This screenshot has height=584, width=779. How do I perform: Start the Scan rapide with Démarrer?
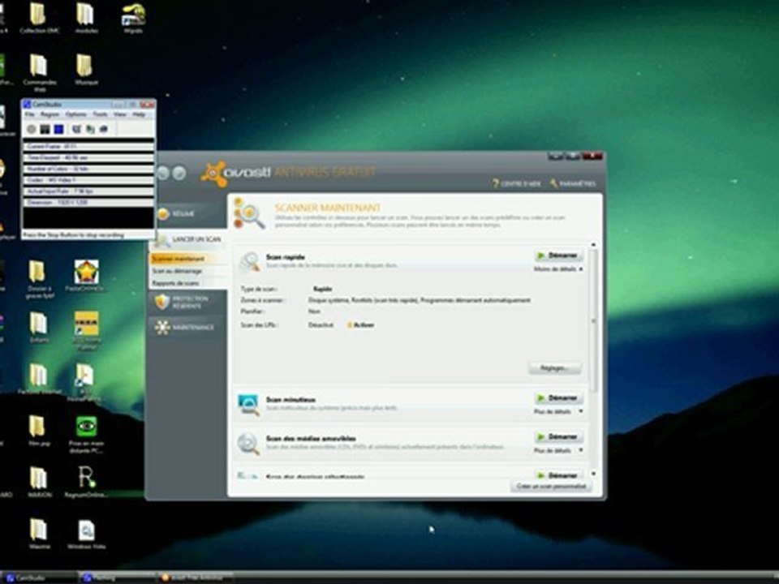(x=559, y=255)
